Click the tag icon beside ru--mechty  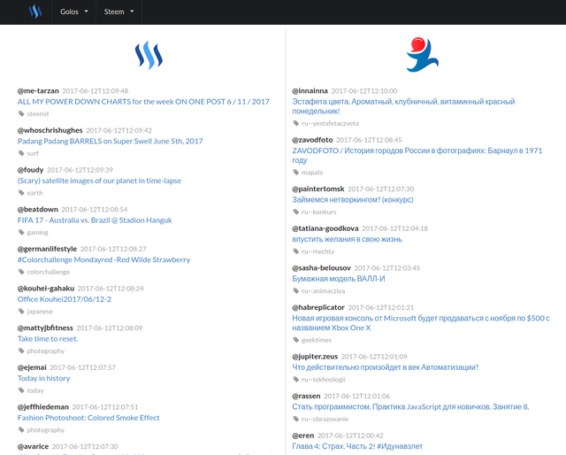pos(296,251)
